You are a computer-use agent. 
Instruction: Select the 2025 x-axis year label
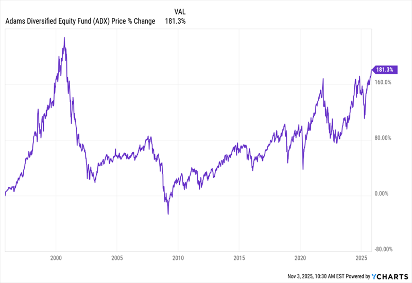361,258
